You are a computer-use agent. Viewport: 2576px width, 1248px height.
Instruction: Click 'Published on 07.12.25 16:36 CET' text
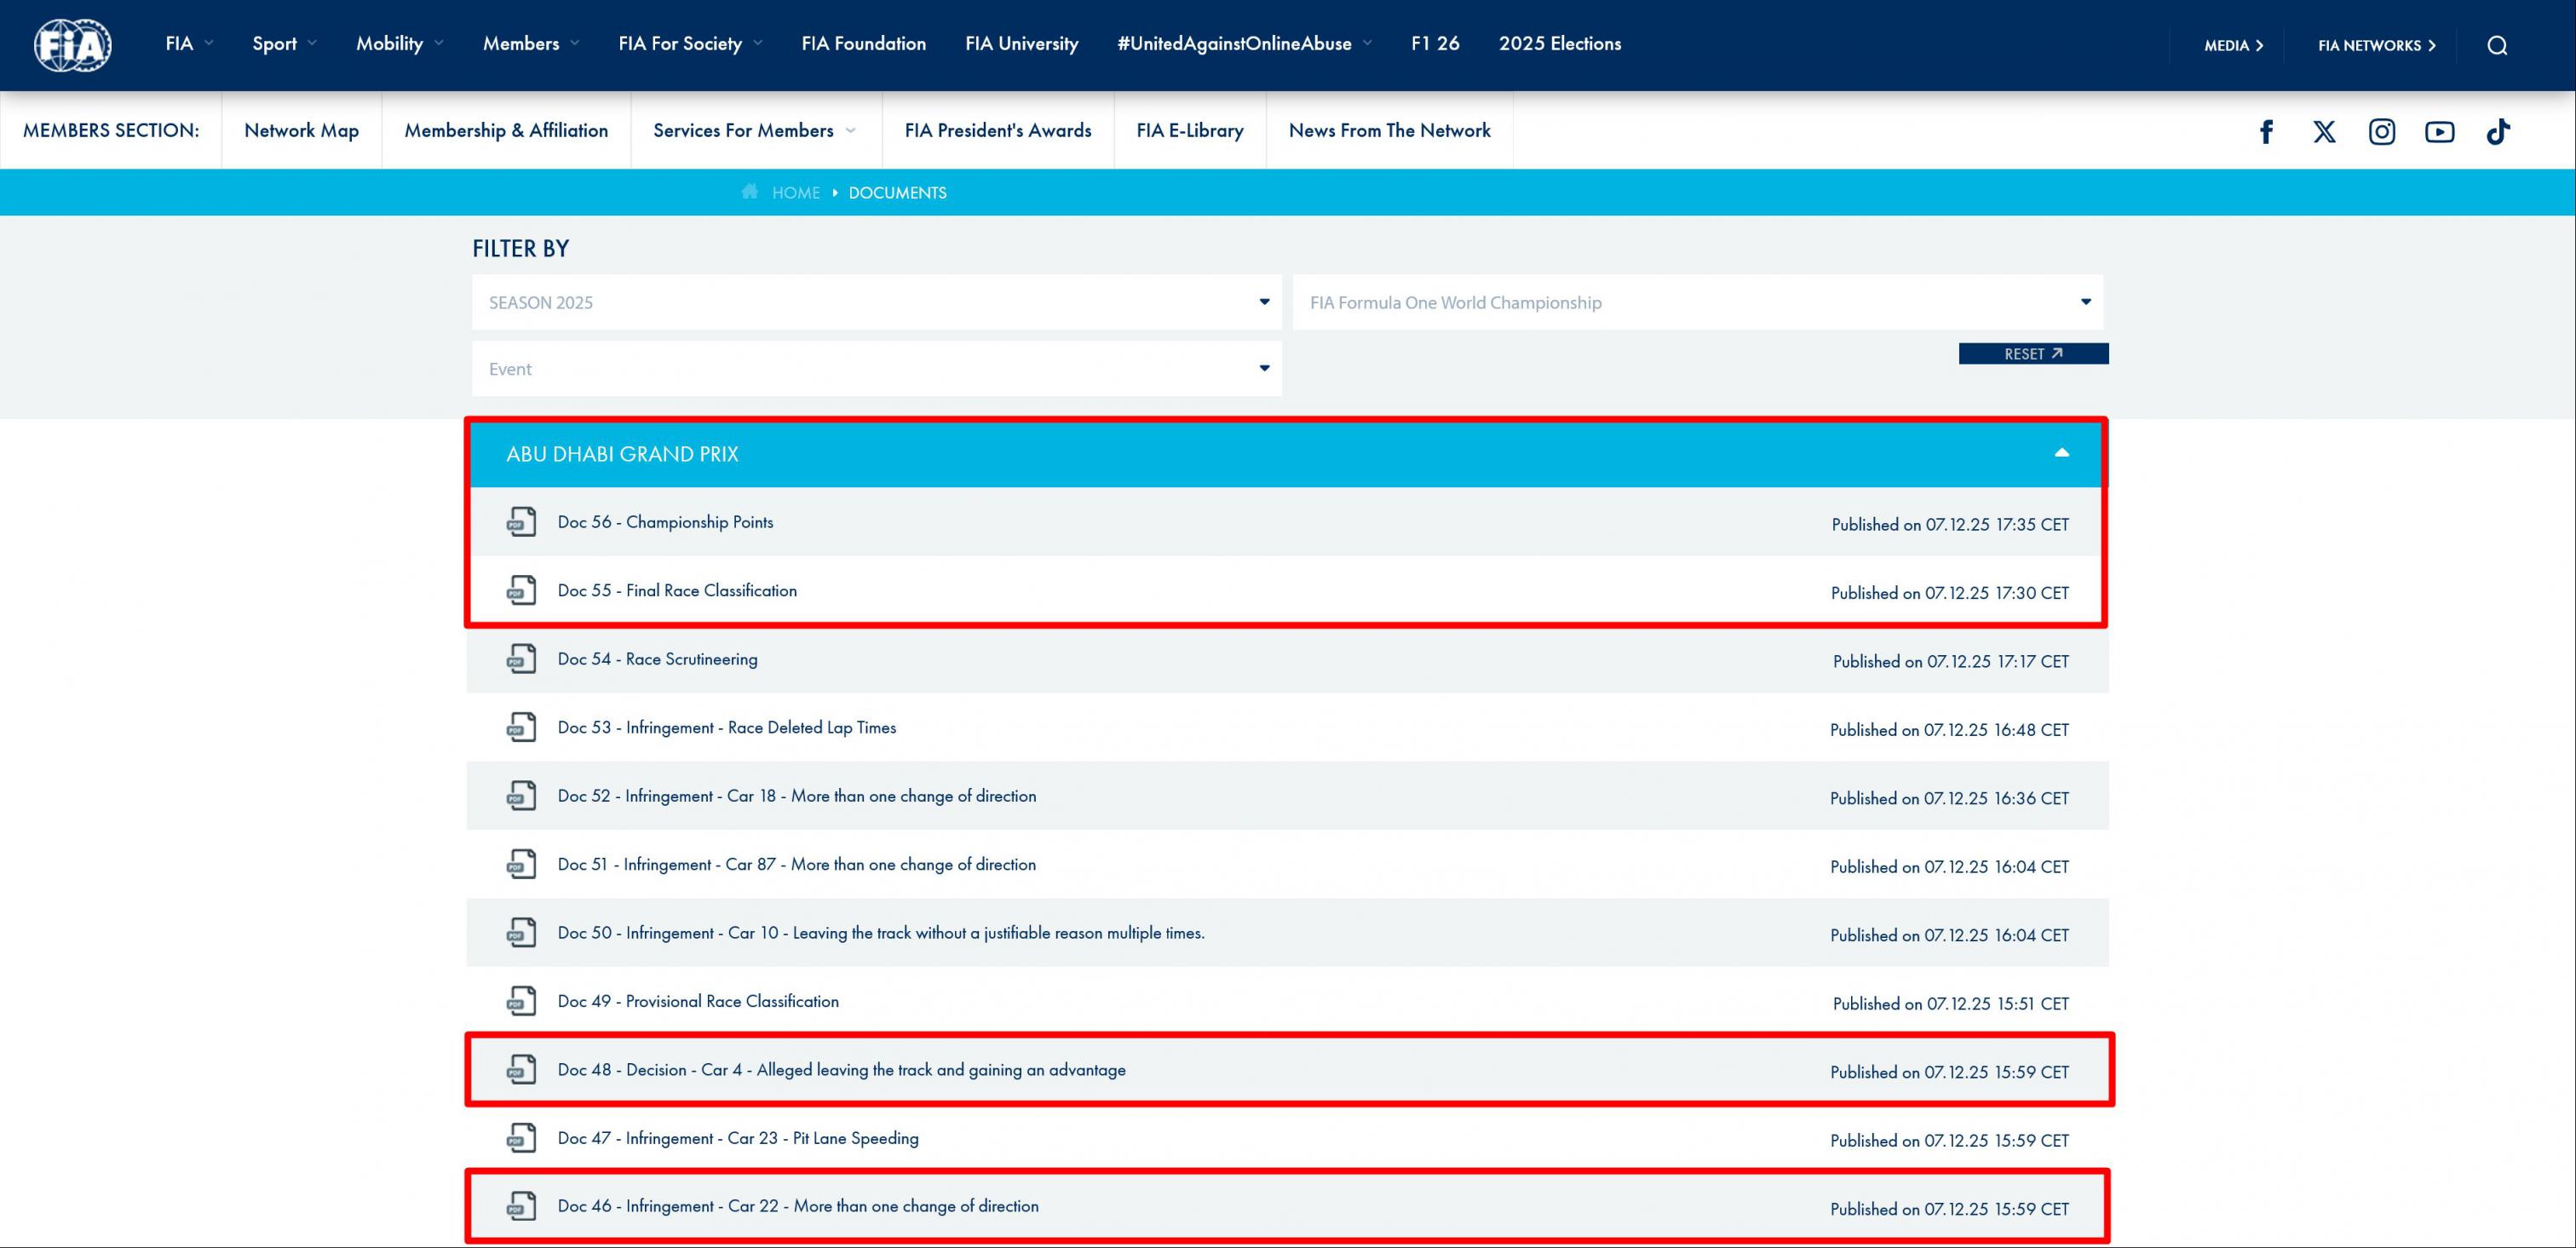[x=1949, y=798]
